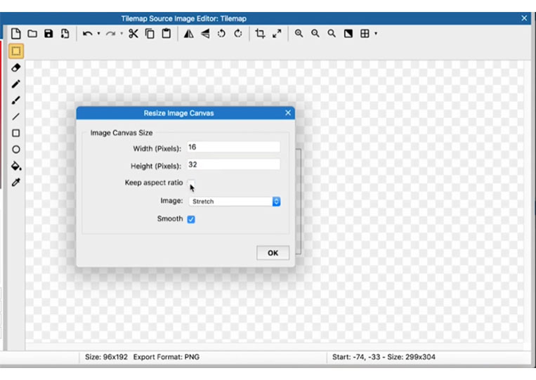Select the Pencil tool
The height and width of the screenshot is (380, 536).
click(x=16, y=84)
